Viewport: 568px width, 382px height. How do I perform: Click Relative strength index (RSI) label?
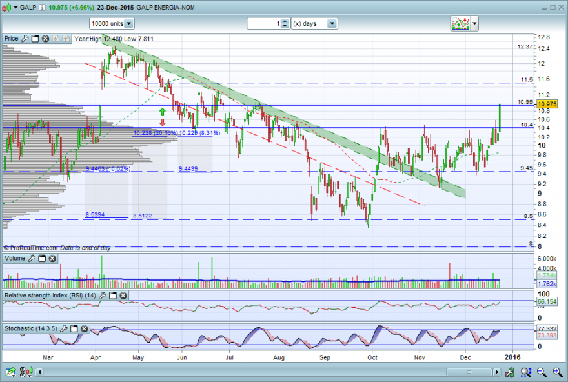click(x=50, y=296)
